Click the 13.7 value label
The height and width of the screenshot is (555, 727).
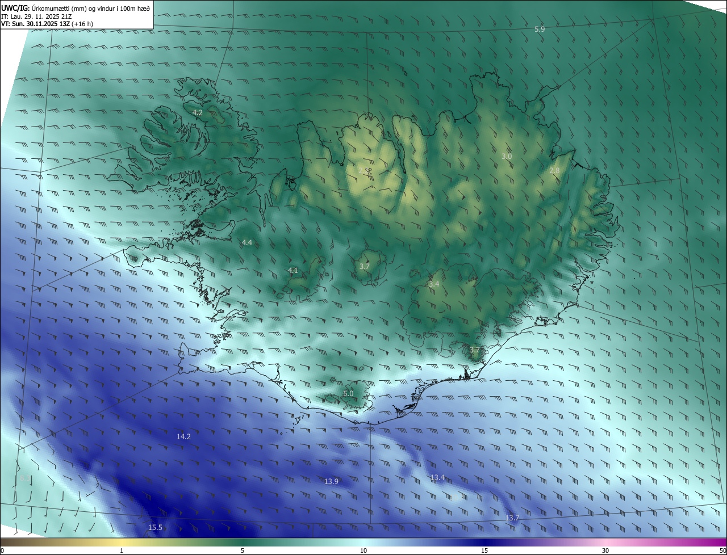(x=512, y=518)
